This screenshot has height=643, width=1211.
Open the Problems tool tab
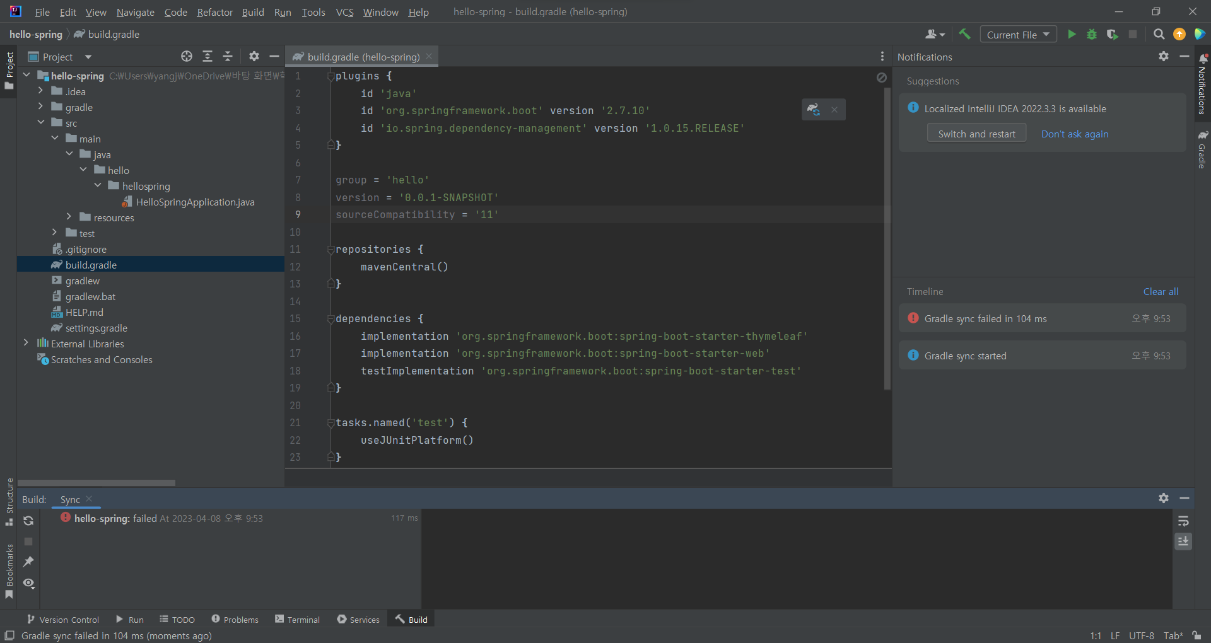[235, 620]
